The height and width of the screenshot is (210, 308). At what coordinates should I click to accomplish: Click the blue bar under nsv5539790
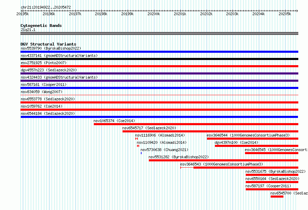coord(159,52)
